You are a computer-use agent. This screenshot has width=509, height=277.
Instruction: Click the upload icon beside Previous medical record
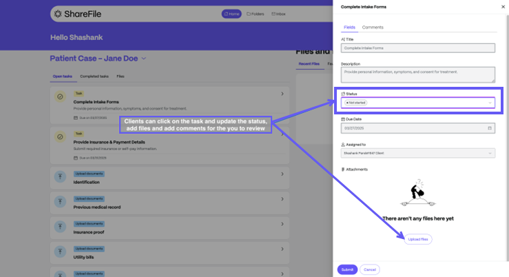click(x=60, y=202)
